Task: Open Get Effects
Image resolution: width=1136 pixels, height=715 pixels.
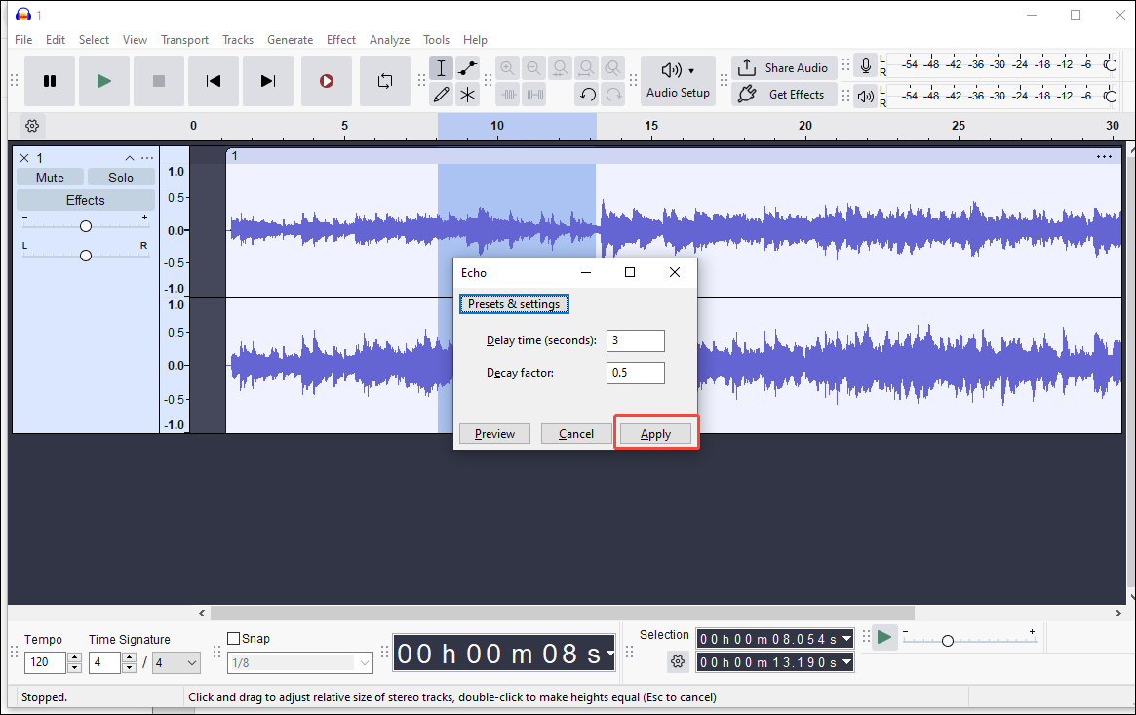Action: 784,94
